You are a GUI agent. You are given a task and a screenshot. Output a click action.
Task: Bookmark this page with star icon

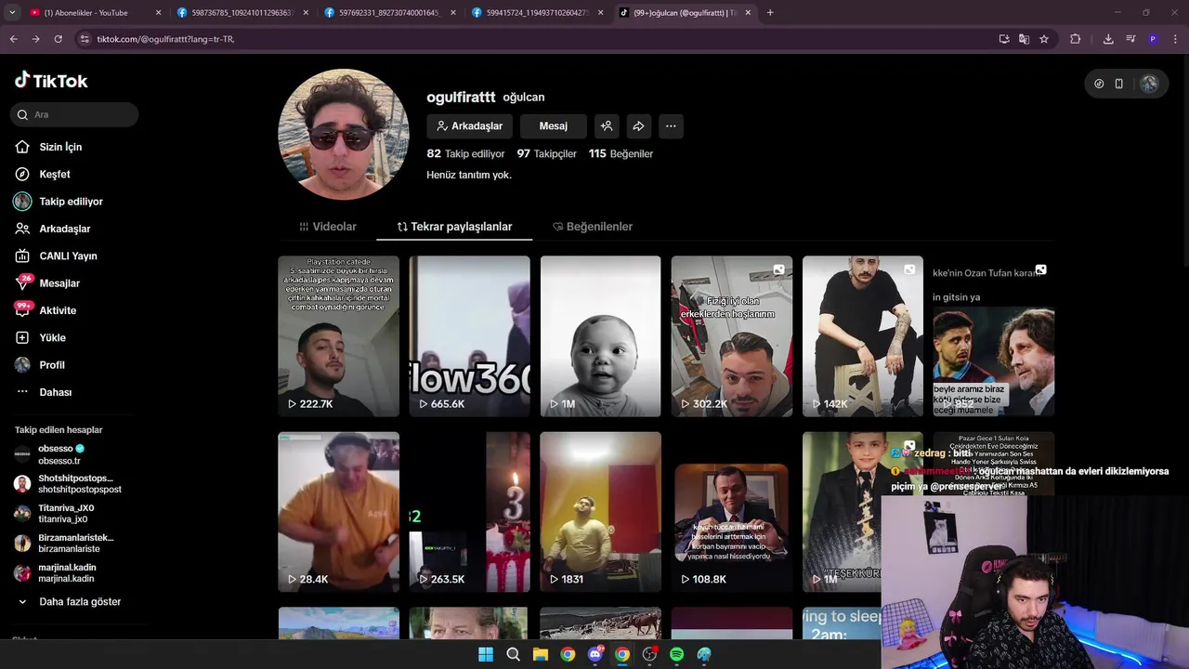1044,39
